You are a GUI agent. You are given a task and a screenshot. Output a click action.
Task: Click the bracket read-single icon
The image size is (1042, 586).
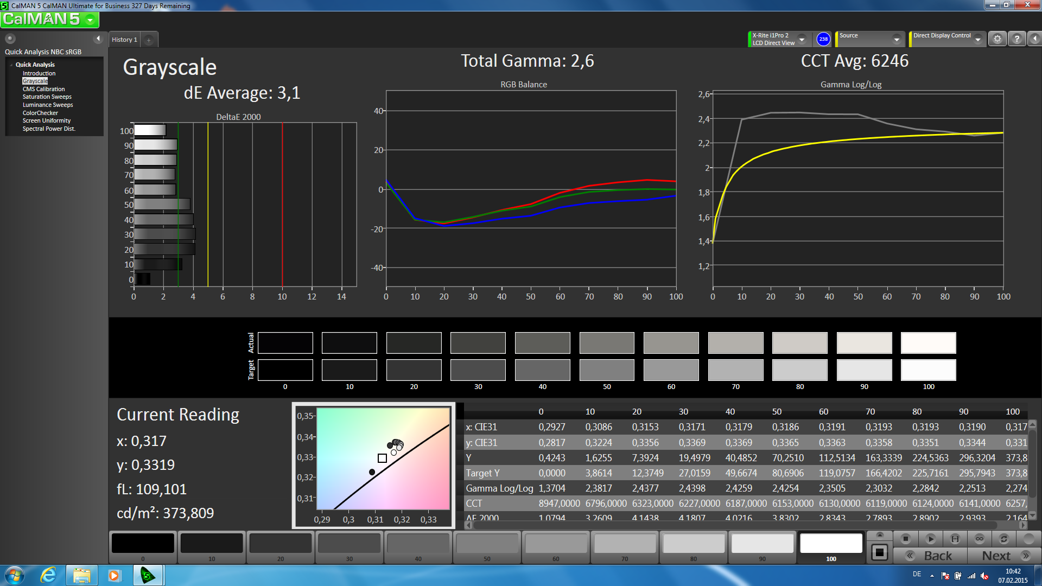click(955, 539)
